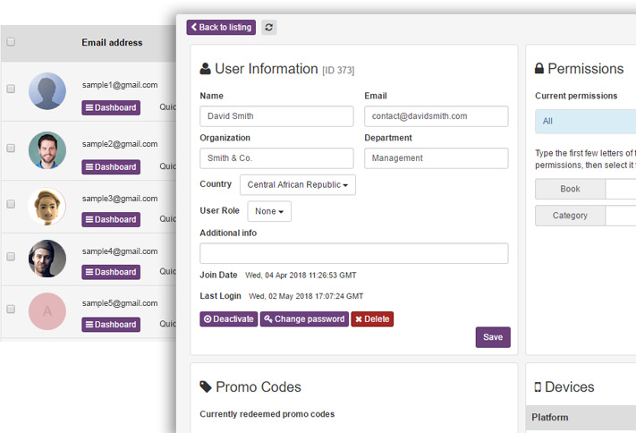The image size is (636, 433).
Task: Save the user information
Action: (x=493, y=337)
